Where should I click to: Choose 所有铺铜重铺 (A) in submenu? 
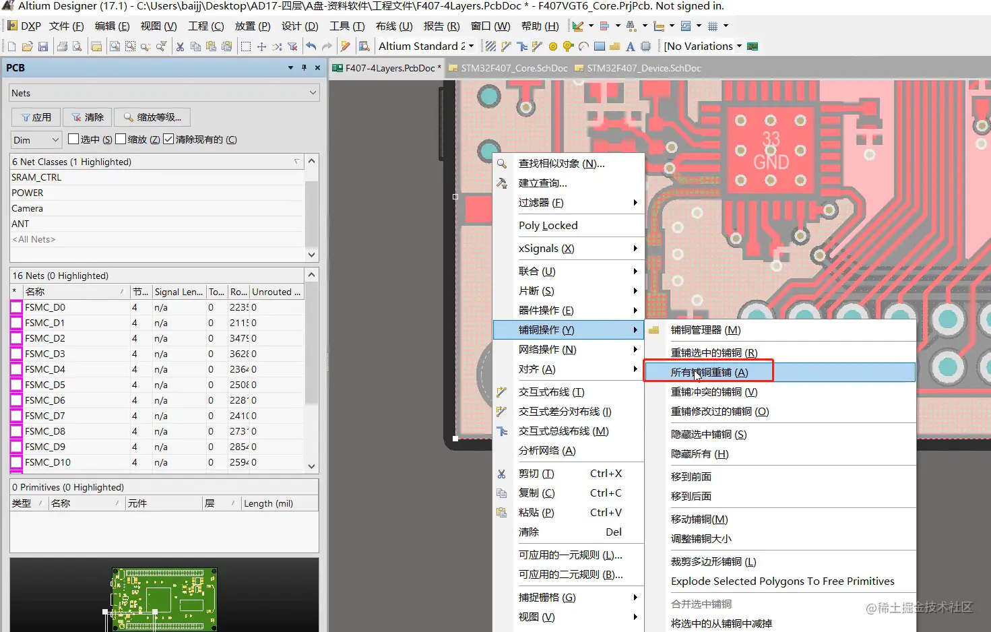779,372
